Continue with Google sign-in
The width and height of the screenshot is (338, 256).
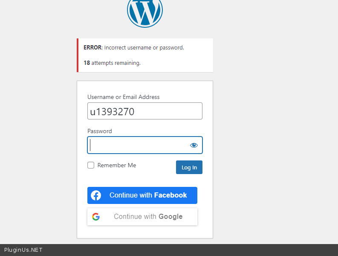[x=142, y=217]
